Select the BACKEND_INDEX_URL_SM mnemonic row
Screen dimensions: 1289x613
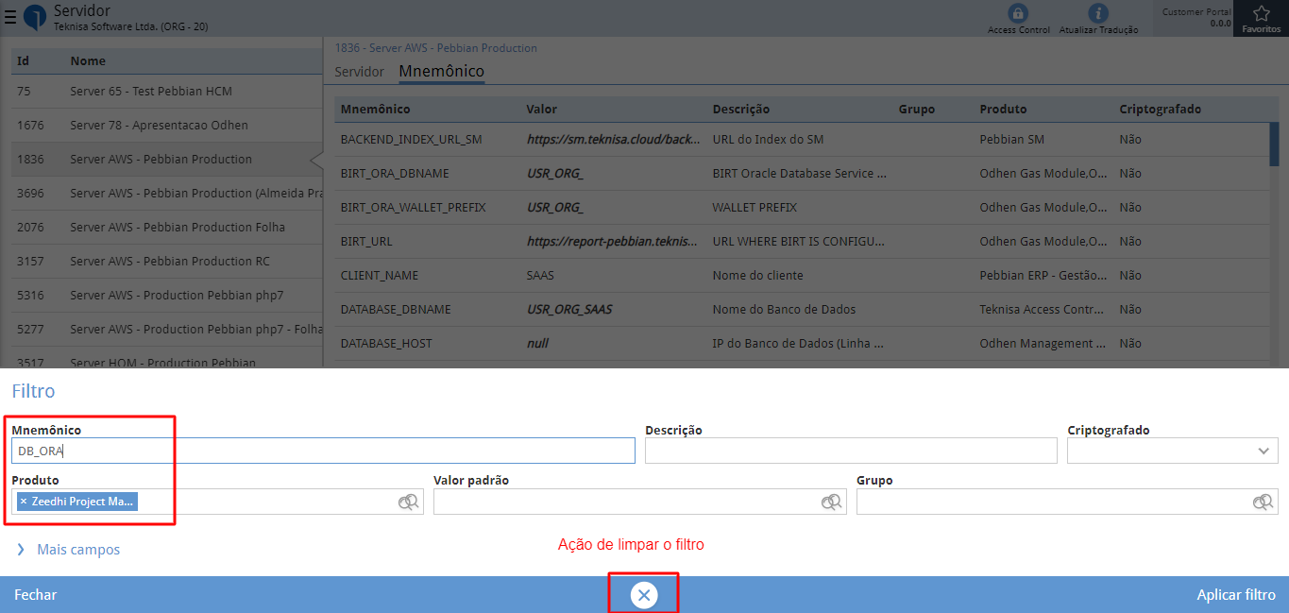[802, 140]
